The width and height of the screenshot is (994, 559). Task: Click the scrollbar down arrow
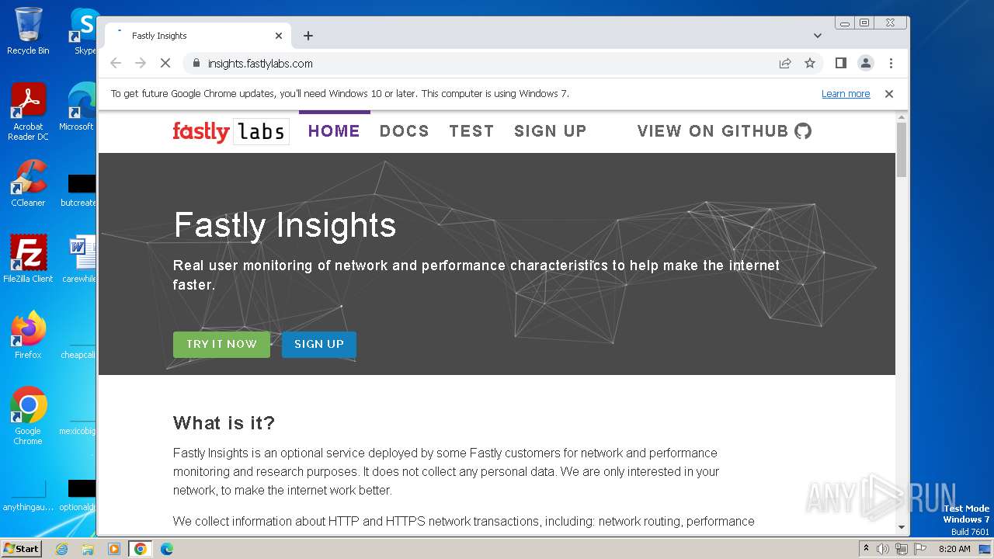coord(902,528)
